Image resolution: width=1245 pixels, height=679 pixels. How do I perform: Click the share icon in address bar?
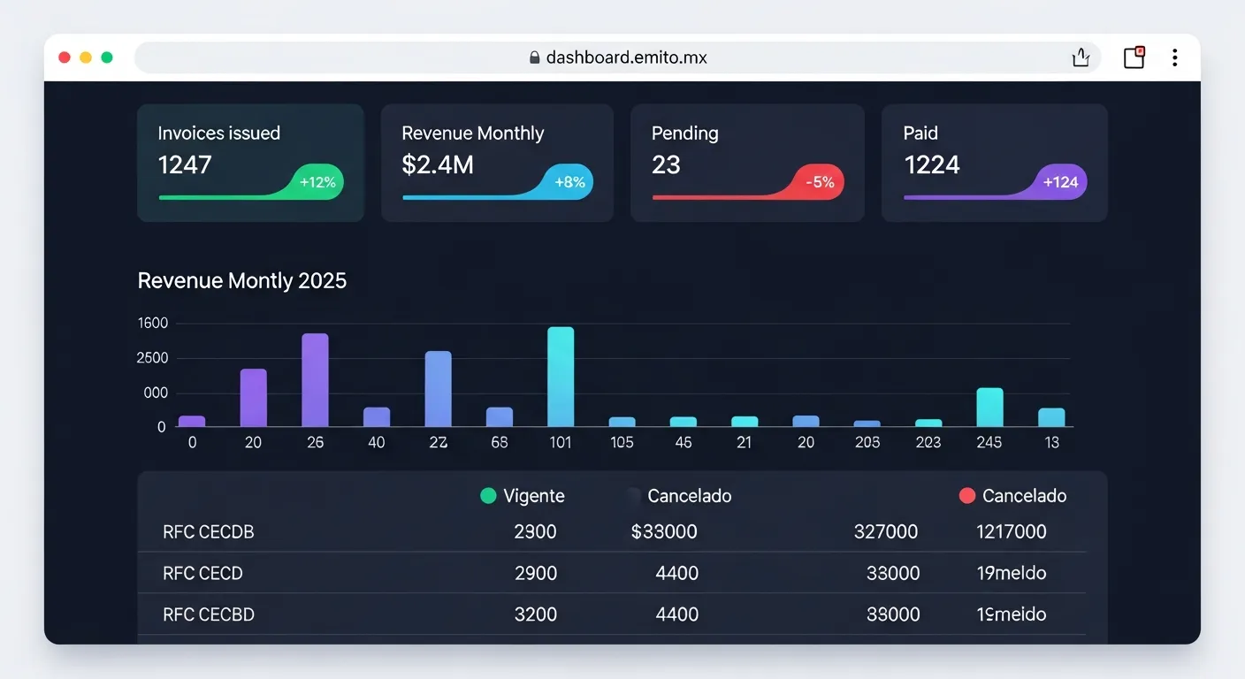(1081, 57)
